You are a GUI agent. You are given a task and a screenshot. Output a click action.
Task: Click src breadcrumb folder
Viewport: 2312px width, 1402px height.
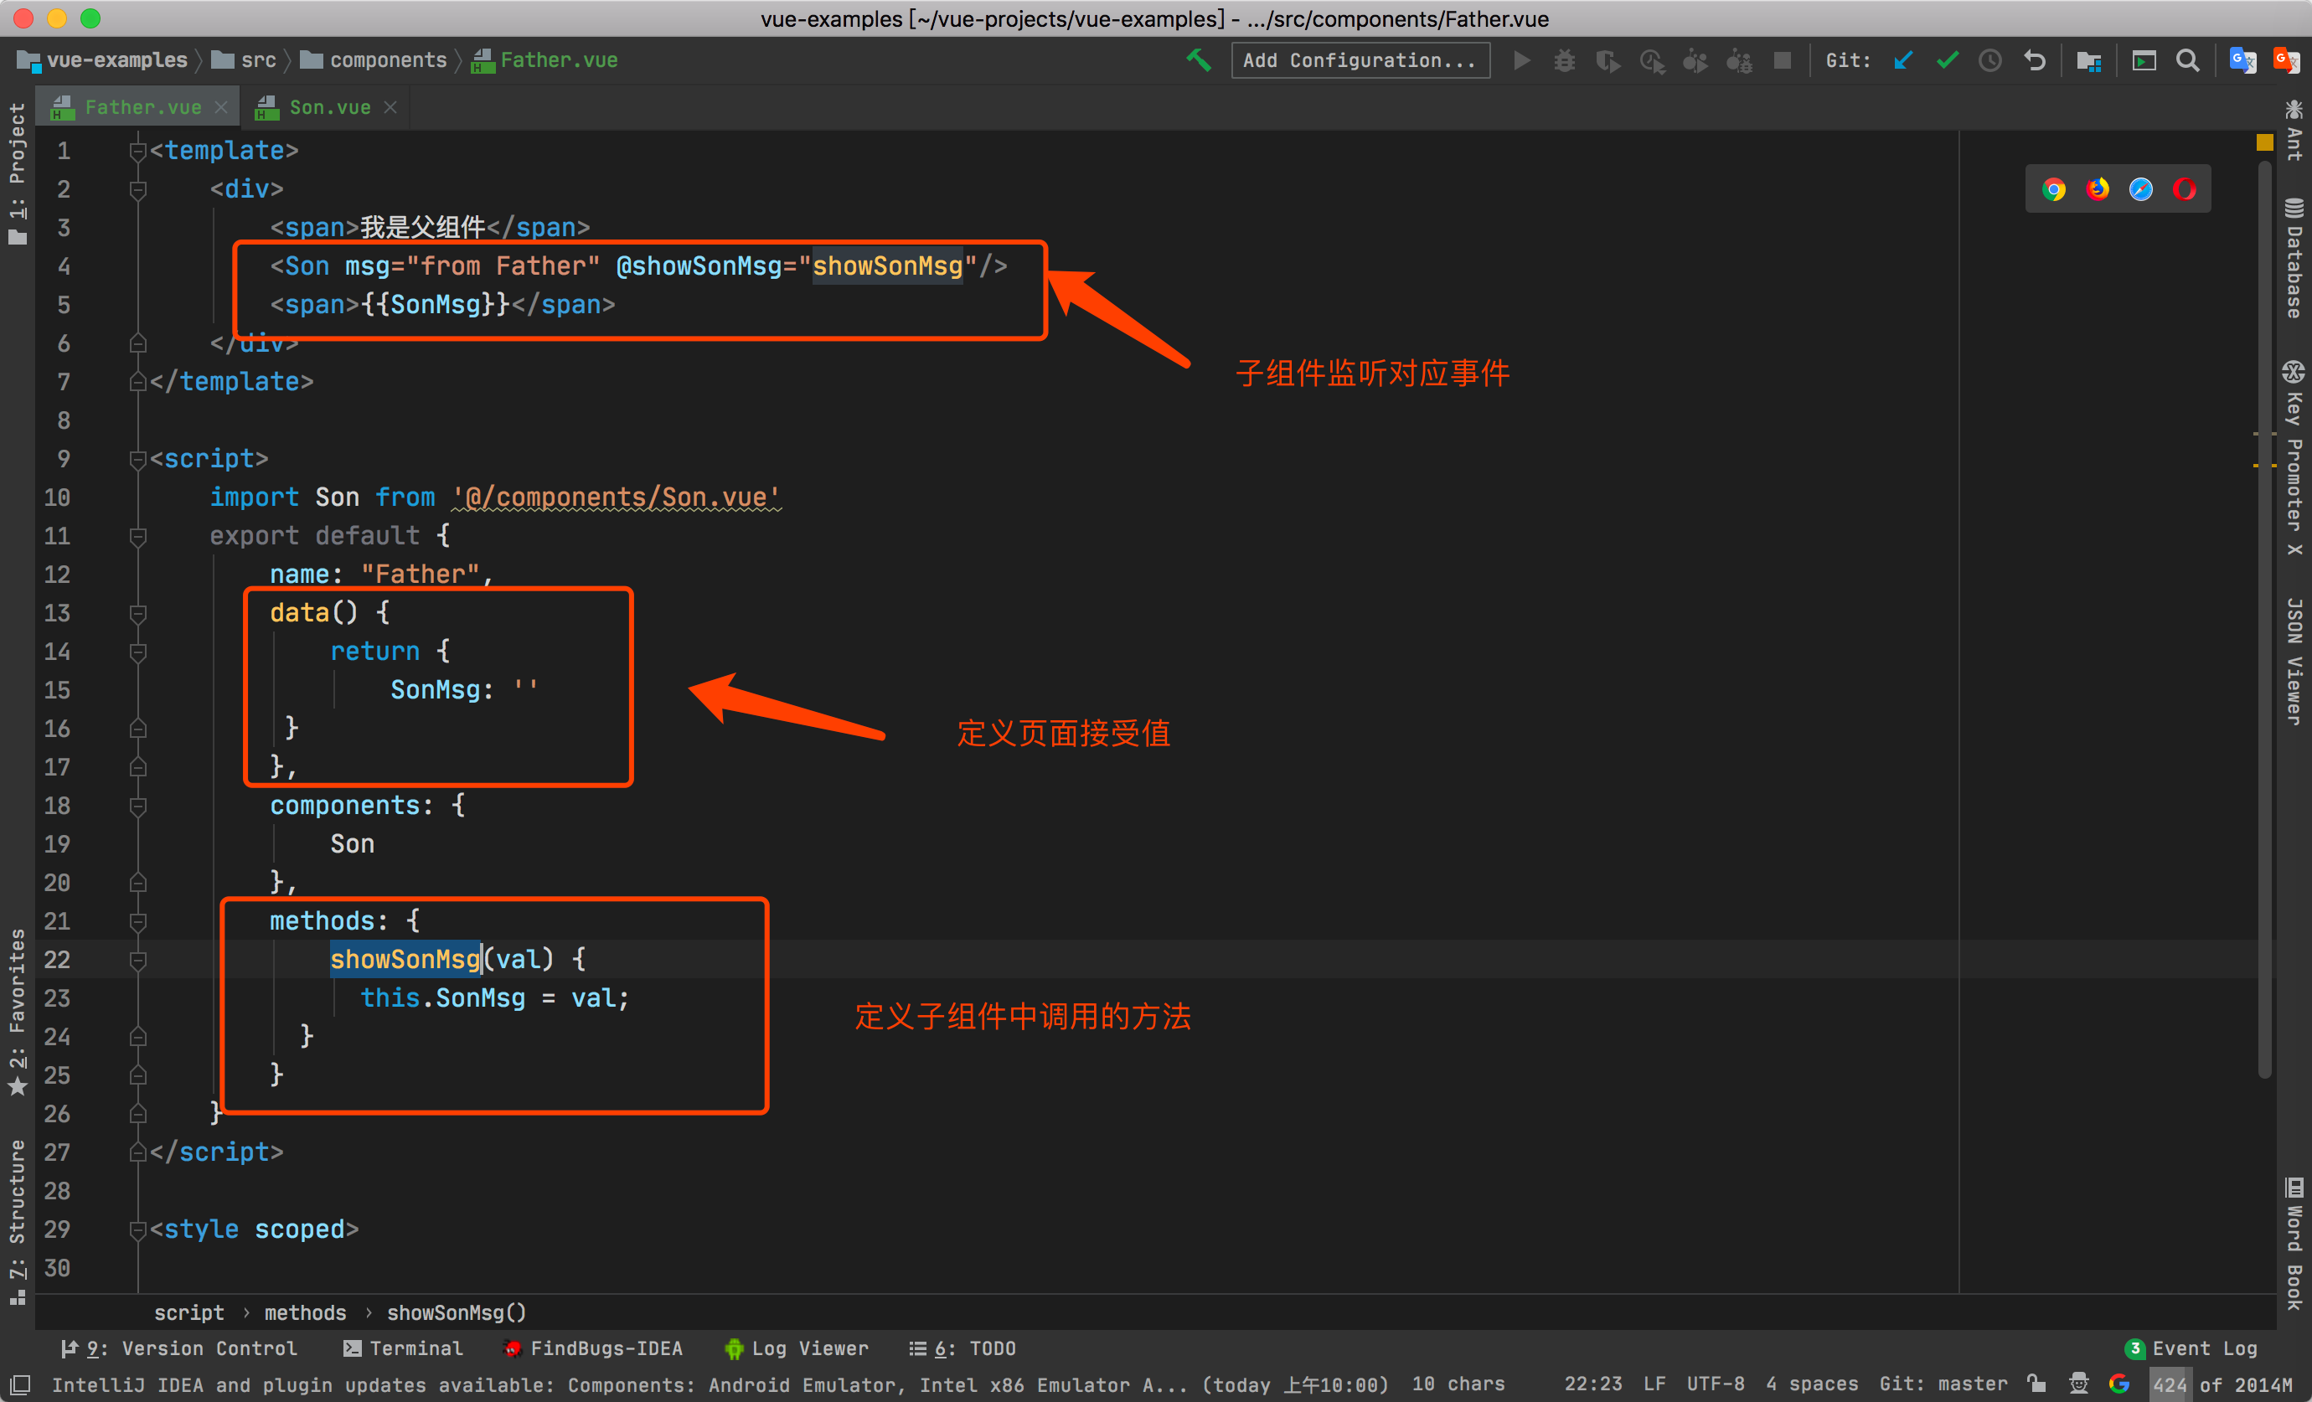pos(244,60)
